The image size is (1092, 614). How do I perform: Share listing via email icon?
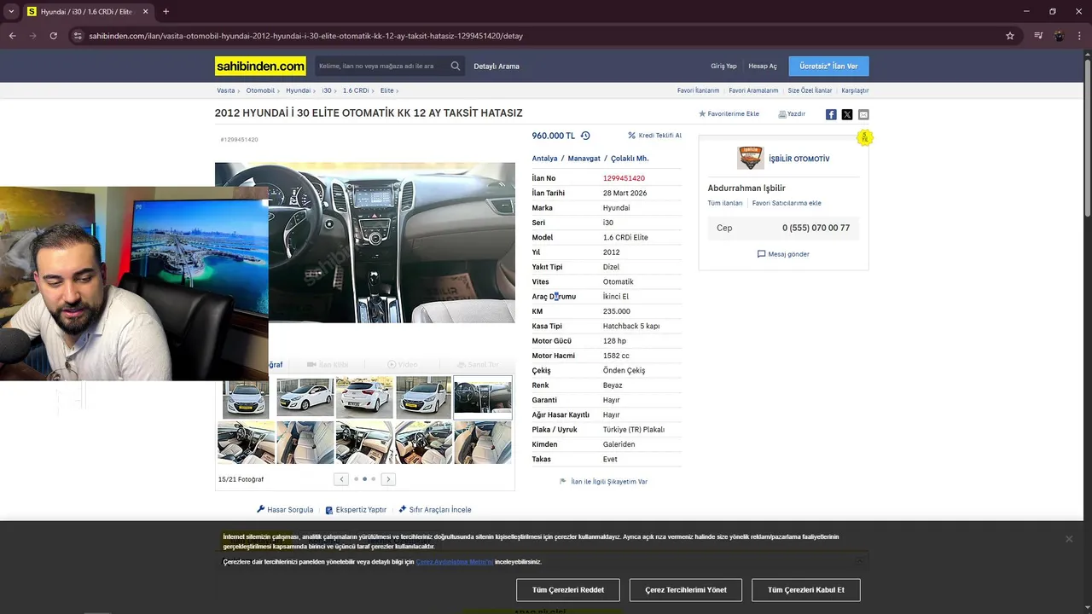click(863, 114)
